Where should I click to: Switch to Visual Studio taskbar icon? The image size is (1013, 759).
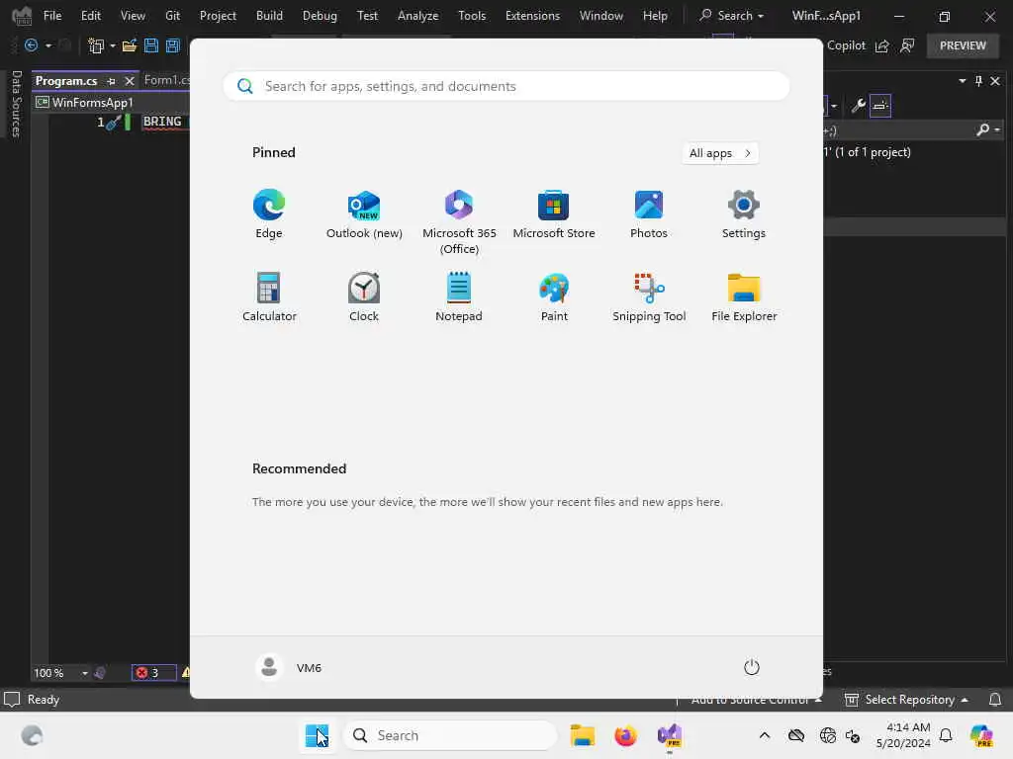(x=670, y=735)
